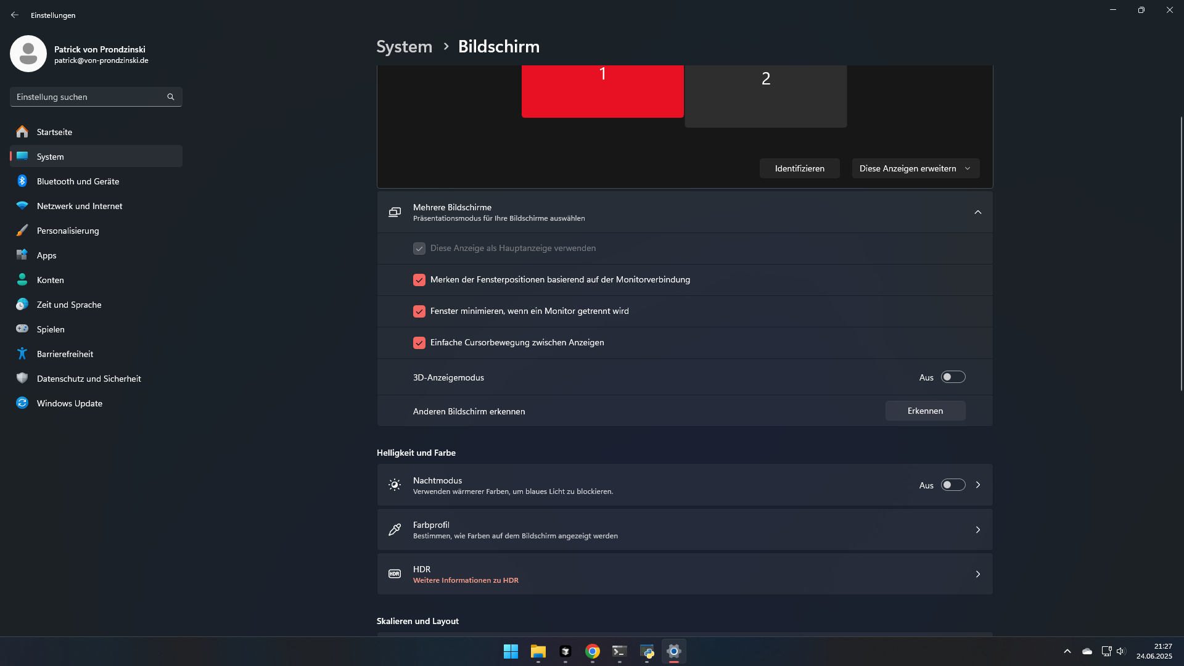Viewport: 1184px width, 666px height.
Task: Click the Barrierefreiheit accessibility icon
Action: (22, 354)
